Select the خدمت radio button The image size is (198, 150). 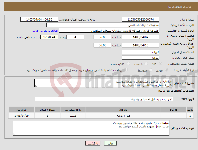[x=146, y=64]
